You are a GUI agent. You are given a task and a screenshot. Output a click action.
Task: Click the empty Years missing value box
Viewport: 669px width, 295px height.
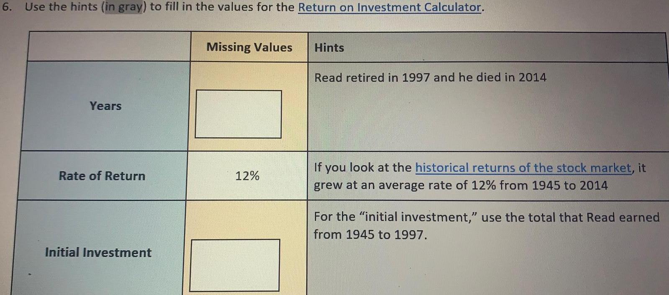coord(238,114)
